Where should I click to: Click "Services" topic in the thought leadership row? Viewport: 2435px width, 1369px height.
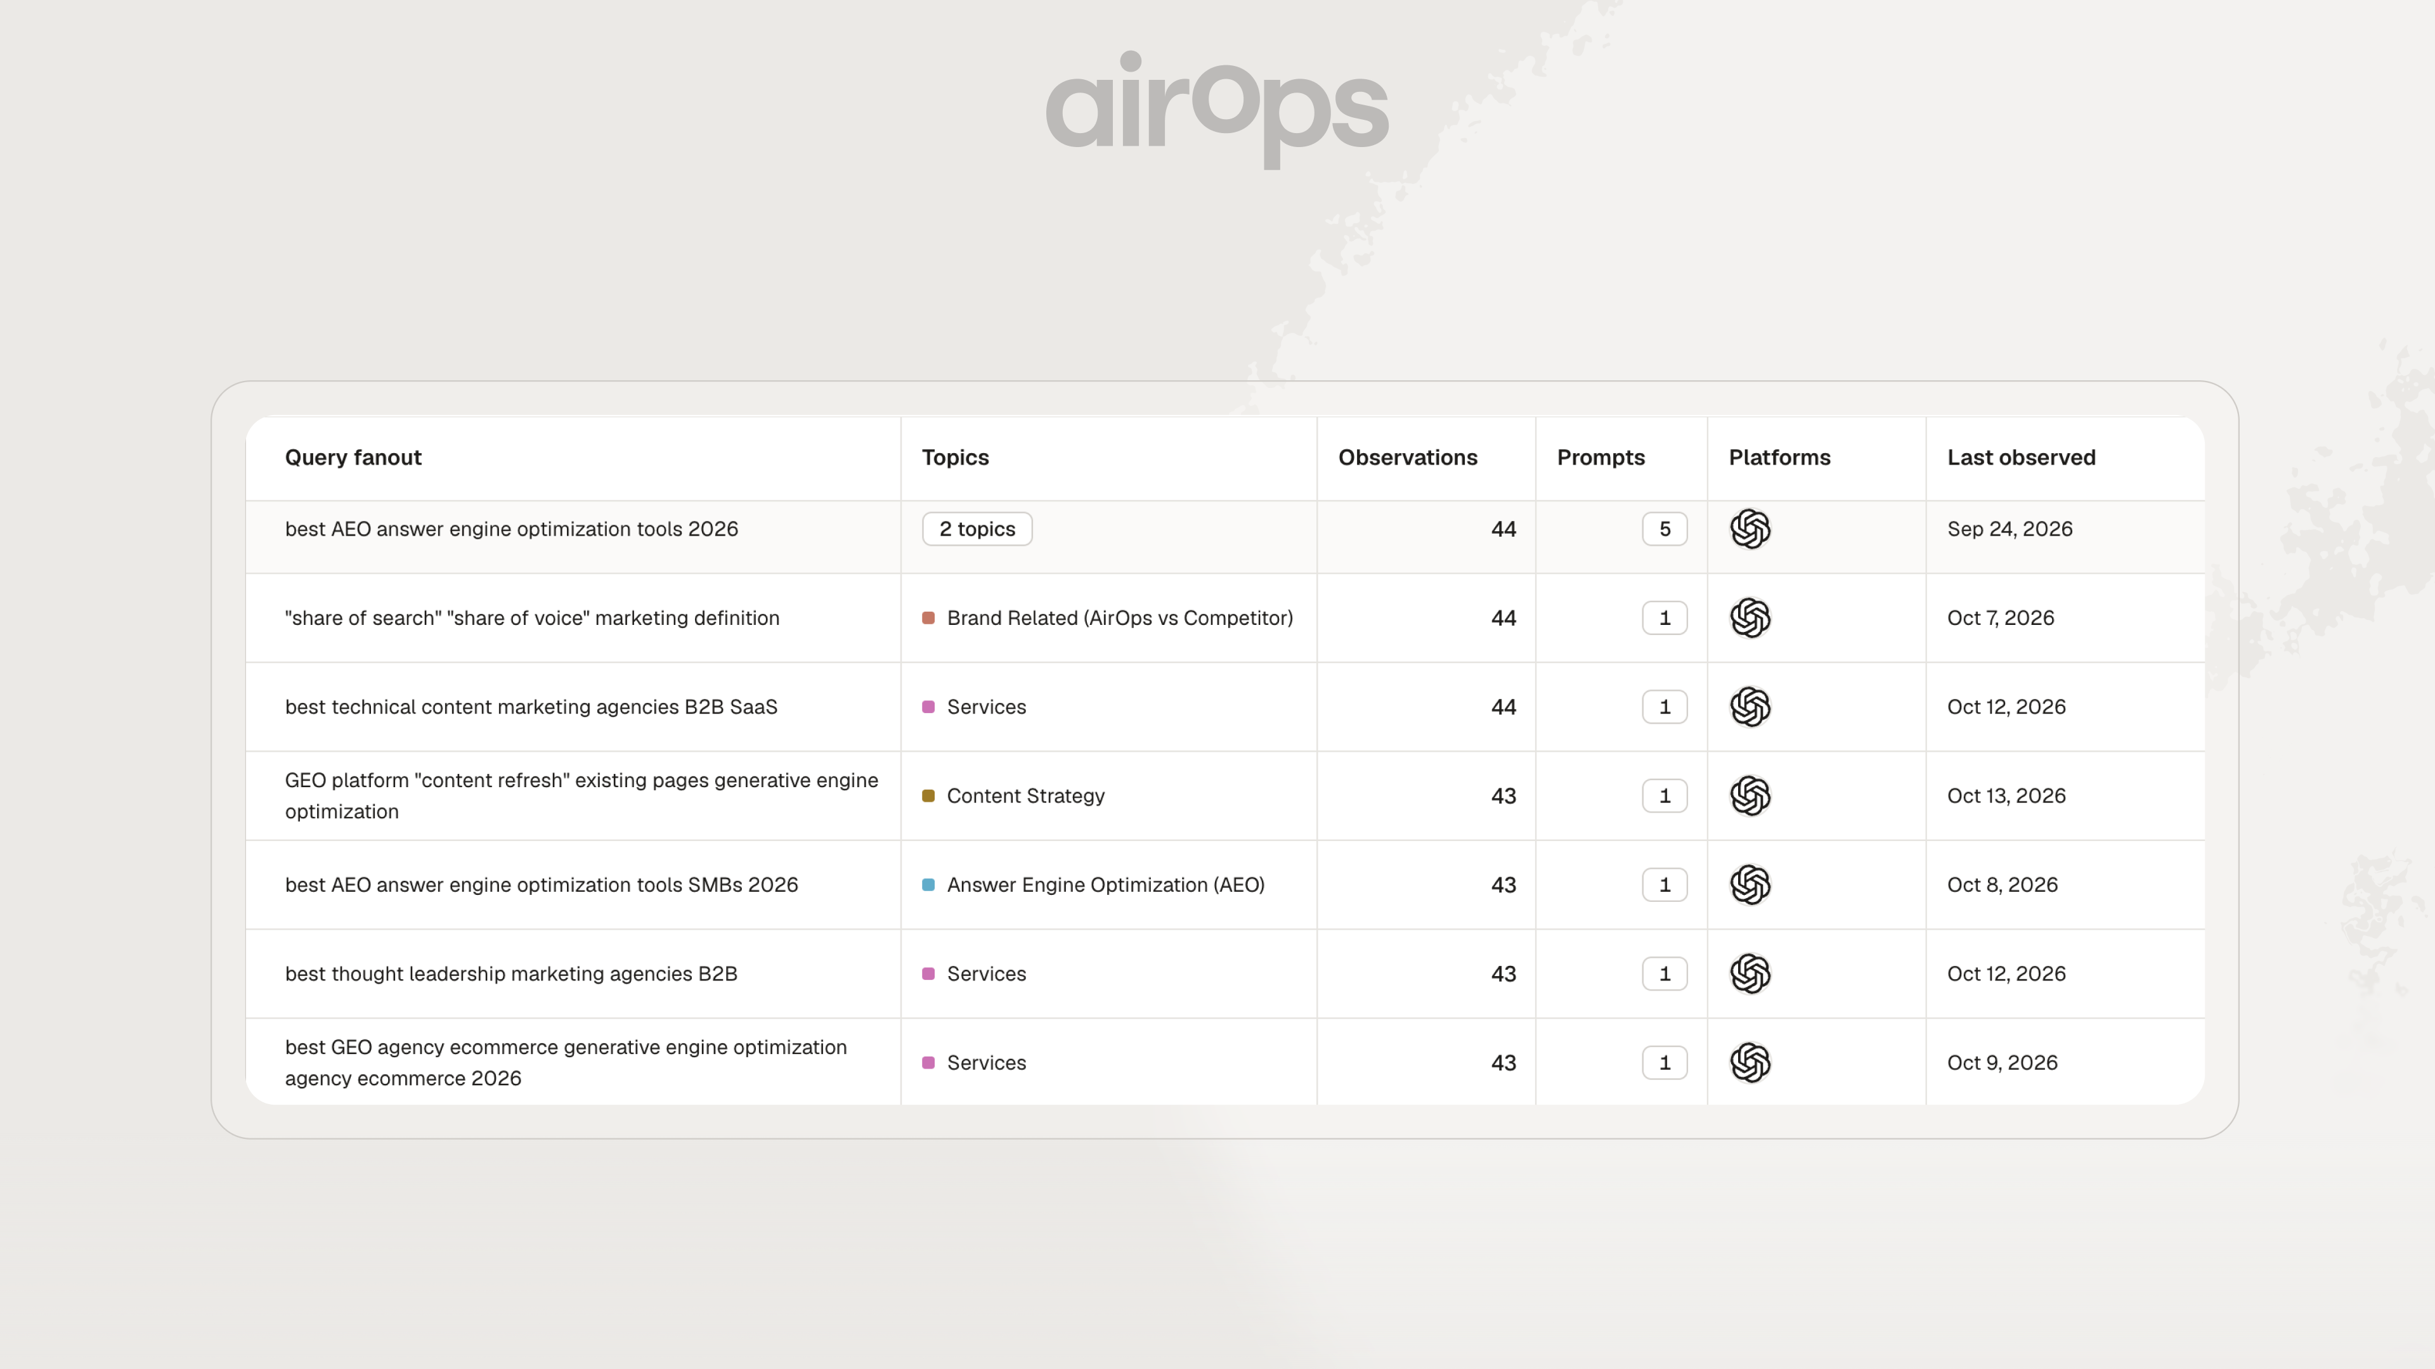(x=986, y=973)
